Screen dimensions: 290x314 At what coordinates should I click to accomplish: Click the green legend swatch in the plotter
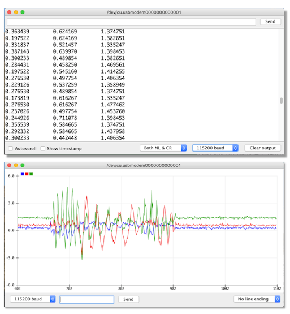pyautogui.click(x=31, y=174)
